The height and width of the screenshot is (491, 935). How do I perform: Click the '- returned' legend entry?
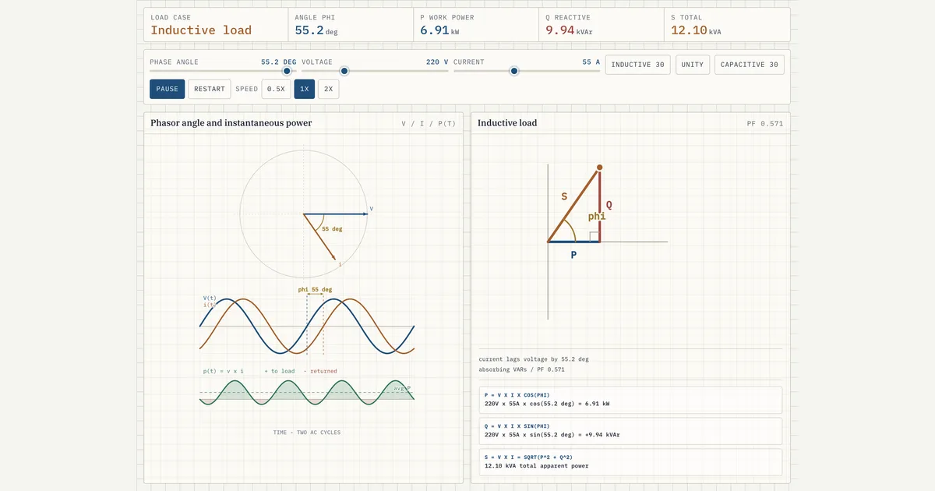pyautogui.click(x=320, y=371)
